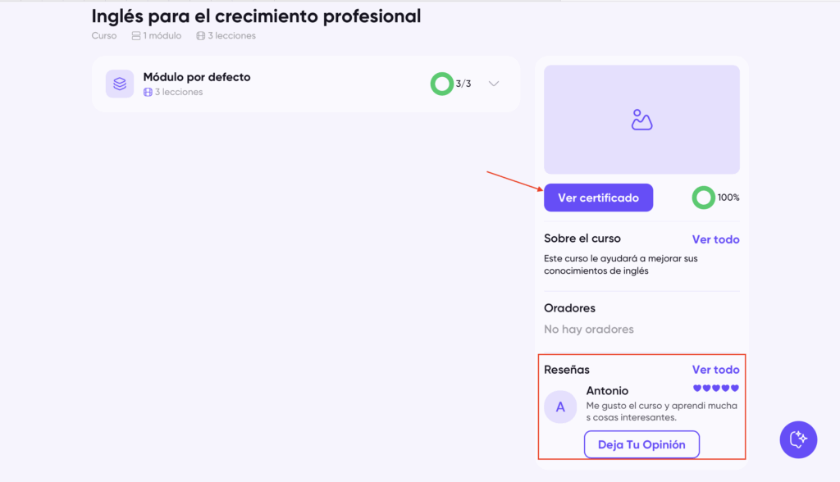Screen dimensions: 840x482
Task: Click the 100% course progress ring
Action: coord(703,198)
